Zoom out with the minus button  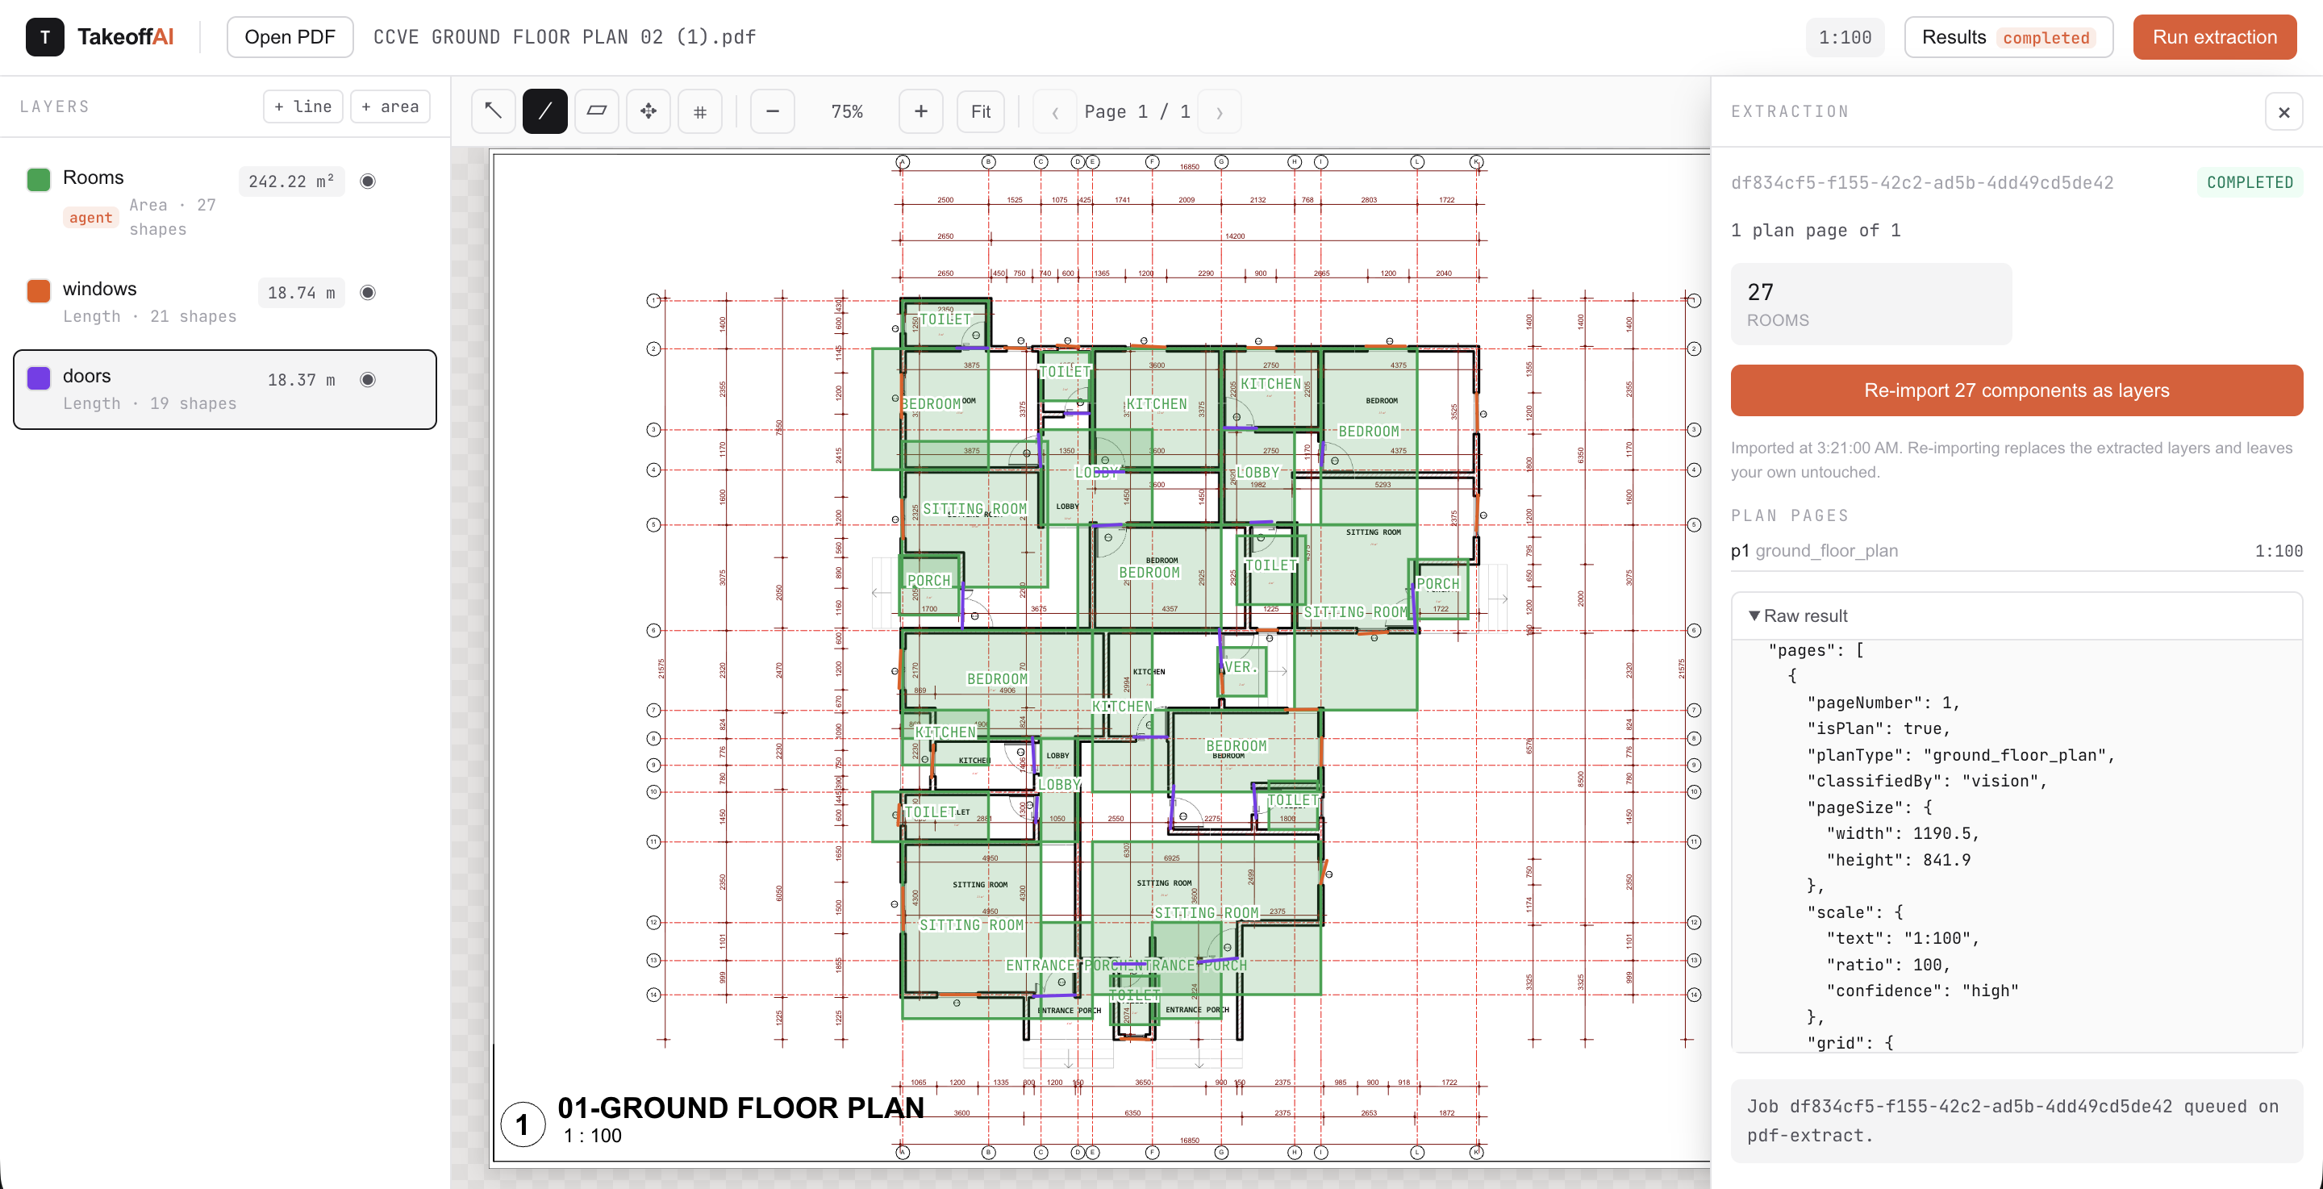(772, 111)
